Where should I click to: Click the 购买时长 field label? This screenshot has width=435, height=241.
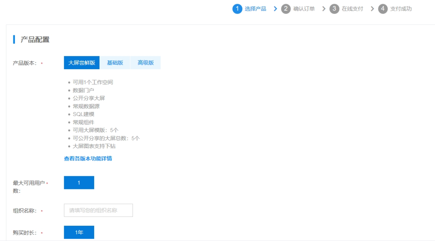coord(24,233)
